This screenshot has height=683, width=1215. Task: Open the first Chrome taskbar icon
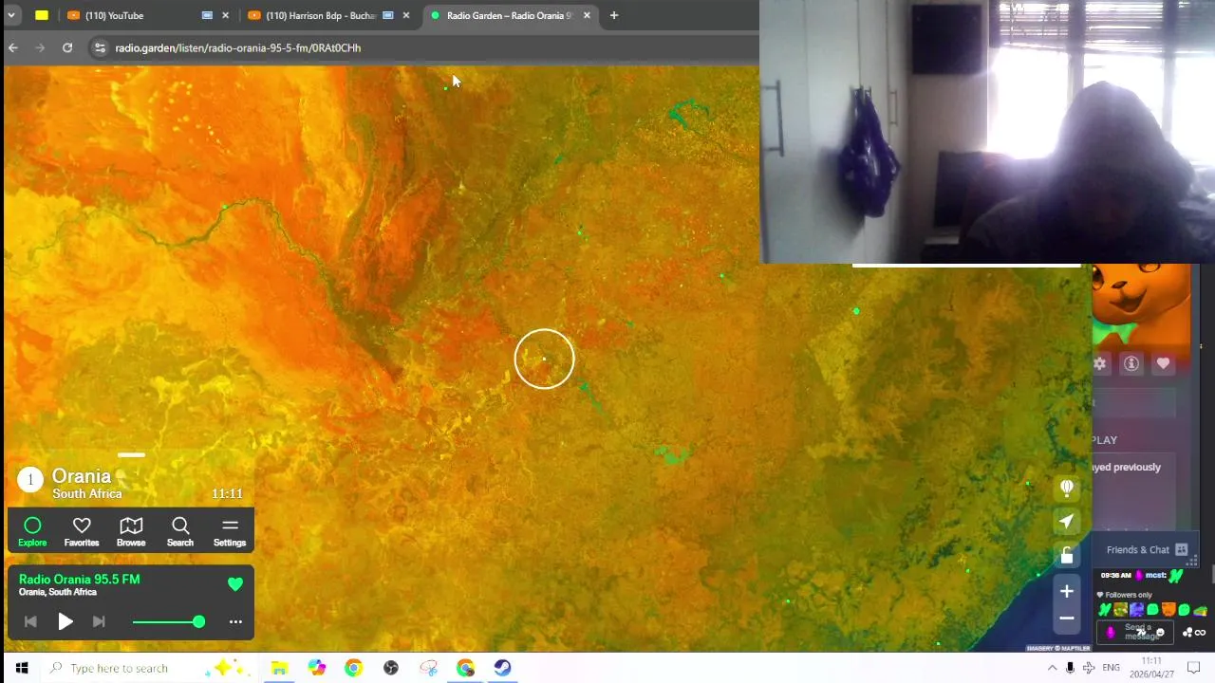(x=353, y=668)
